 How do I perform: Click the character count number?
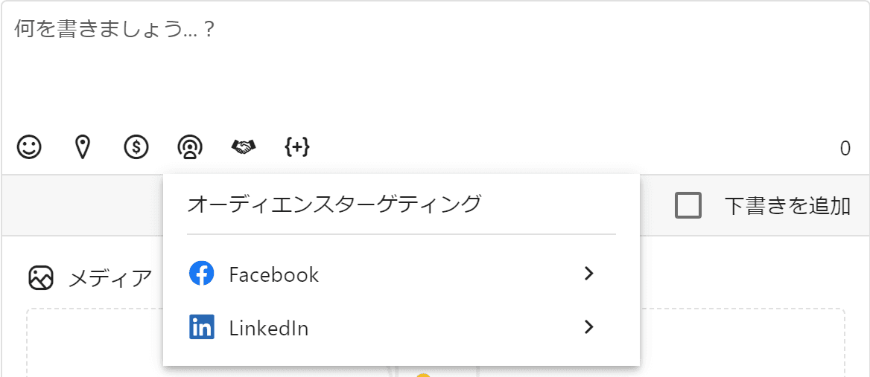point(845,149)
